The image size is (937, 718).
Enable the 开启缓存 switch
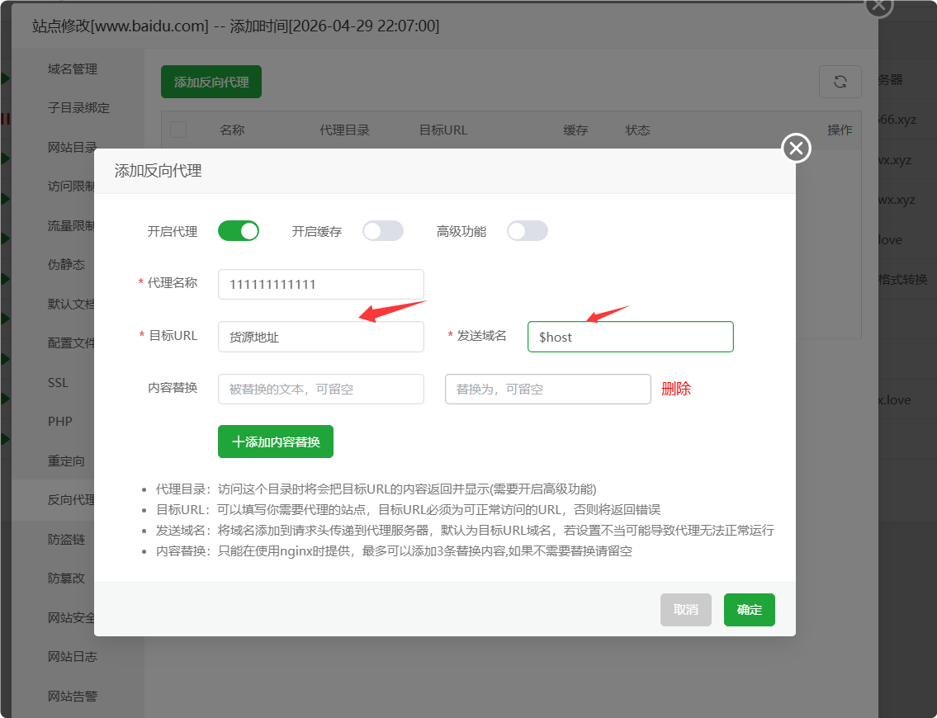click(x=383, y=231)
